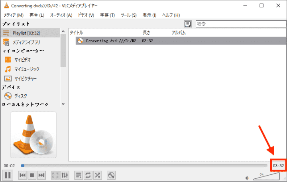Open the 字幕 (T) menu

tap(108, 15)
